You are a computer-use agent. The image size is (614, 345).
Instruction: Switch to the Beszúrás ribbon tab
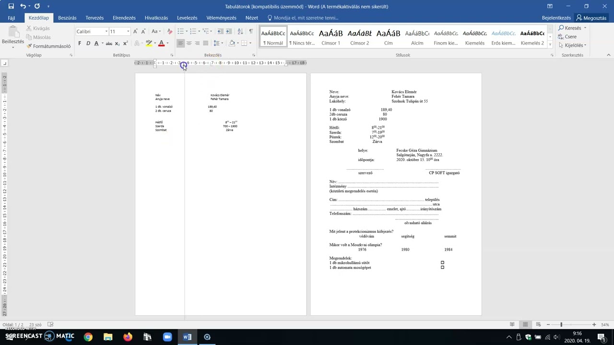(x=67, y=18)
